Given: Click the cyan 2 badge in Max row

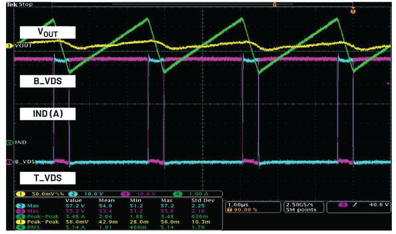Looking at the screenshot, I should click(21, 206).
